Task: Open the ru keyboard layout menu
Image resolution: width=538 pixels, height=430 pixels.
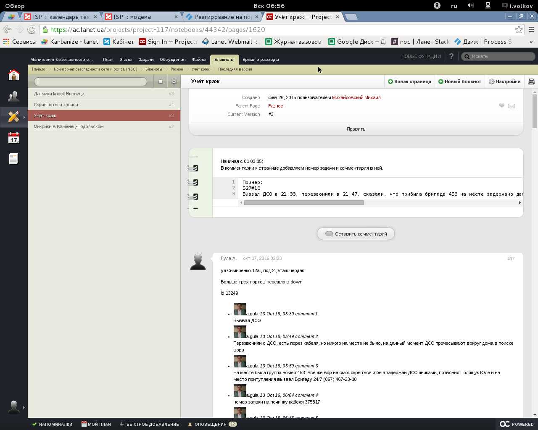Action: (454, 6)
